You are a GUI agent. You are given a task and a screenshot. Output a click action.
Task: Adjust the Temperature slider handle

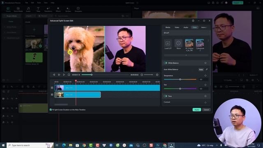point(180,79)
